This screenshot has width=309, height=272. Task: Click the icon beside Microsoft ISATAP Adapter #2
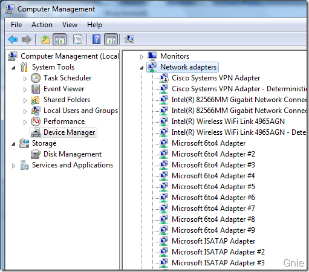coord(164,252)
